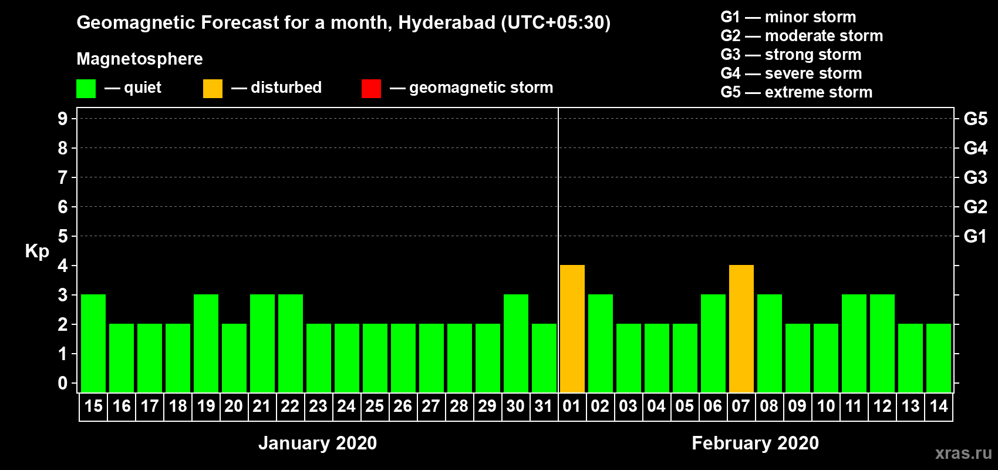
Task: Click the date label 11
Action: [854, 407]
